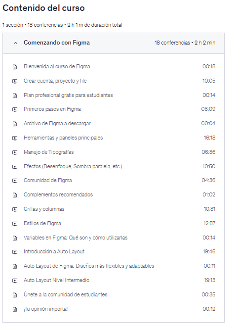
Task: Click the video icon beside Herramientas y paneles principales
Action: point(15,138)
